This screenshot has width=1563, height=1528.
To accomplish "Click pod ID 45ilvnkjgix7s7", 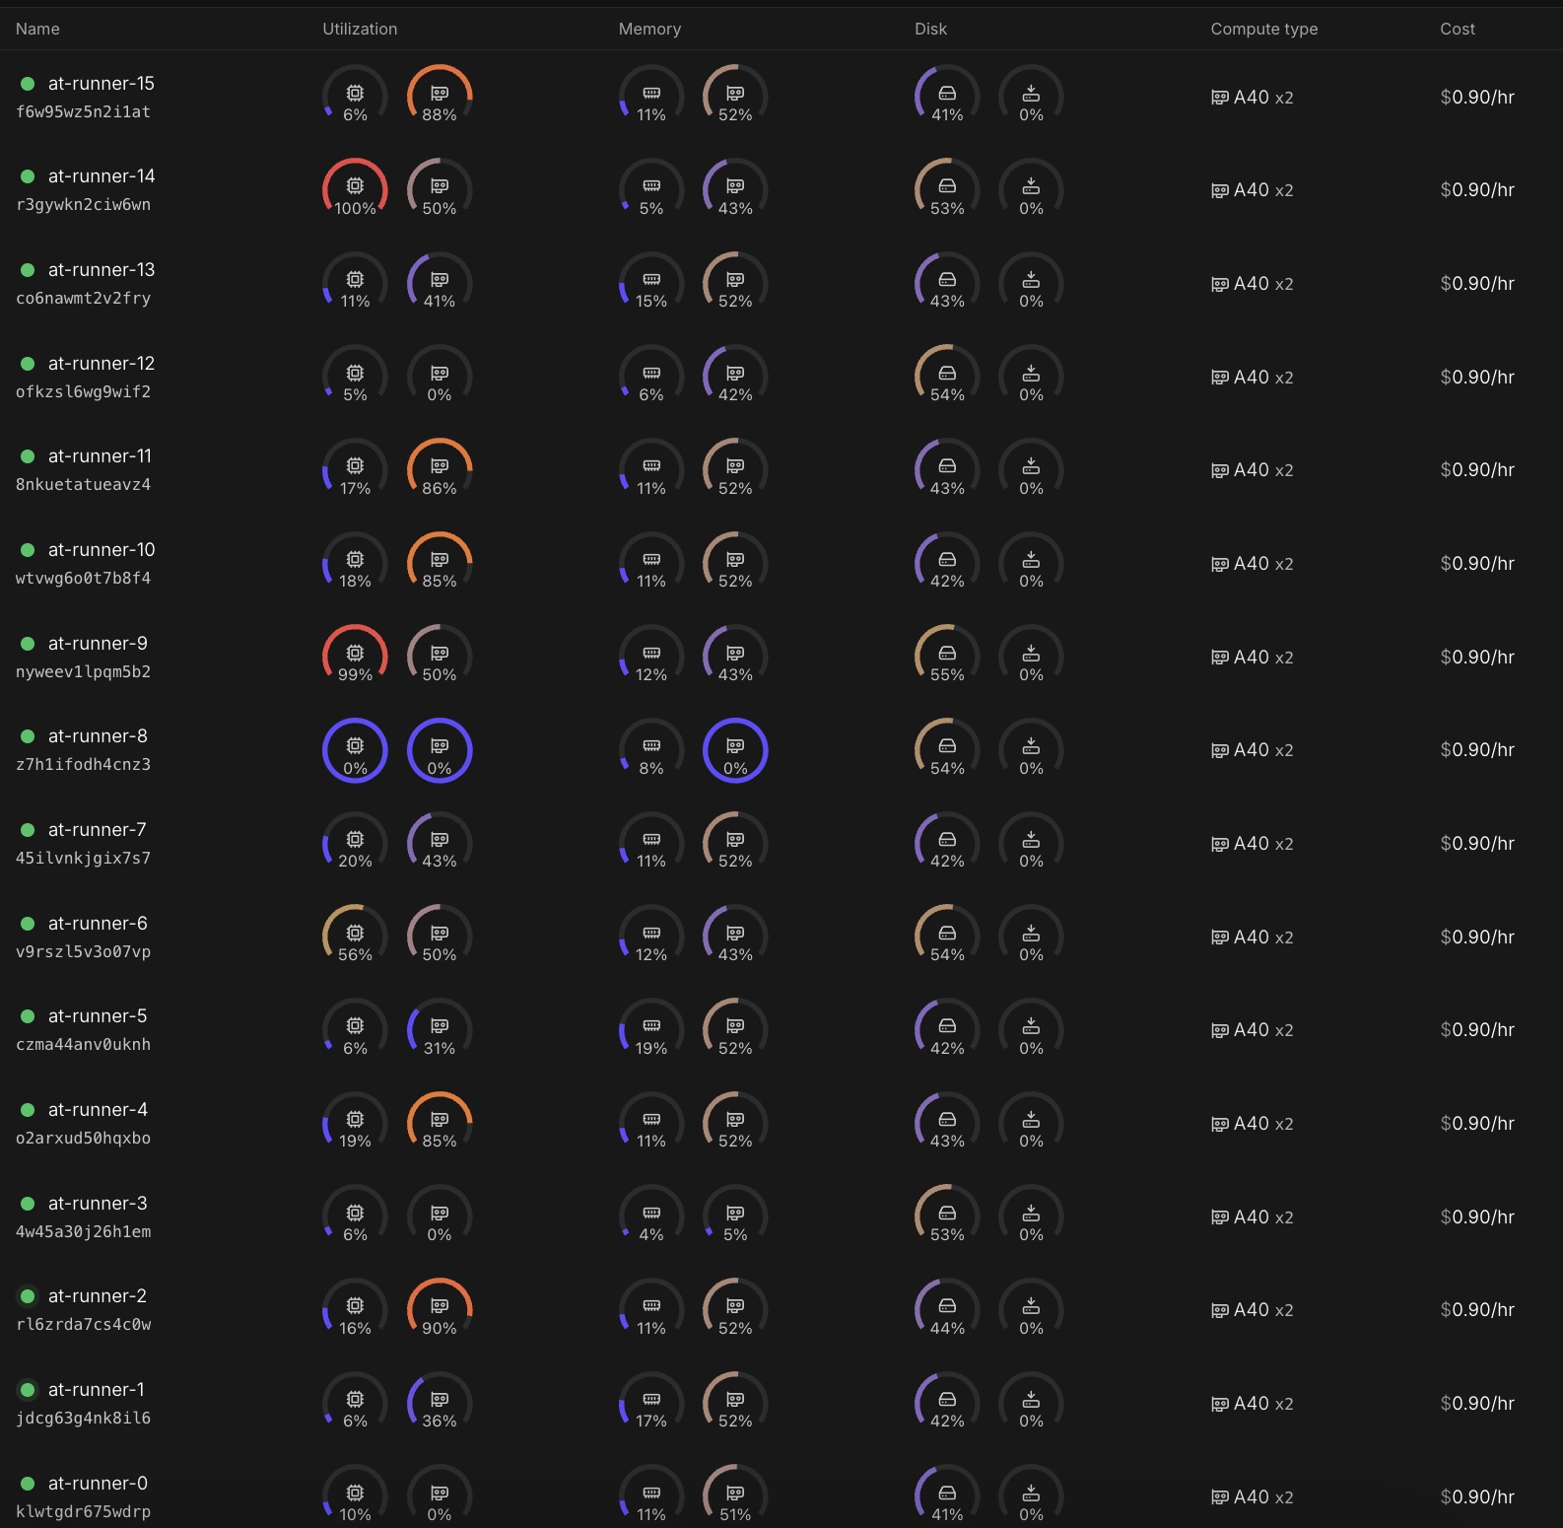I will click(83, 859).
